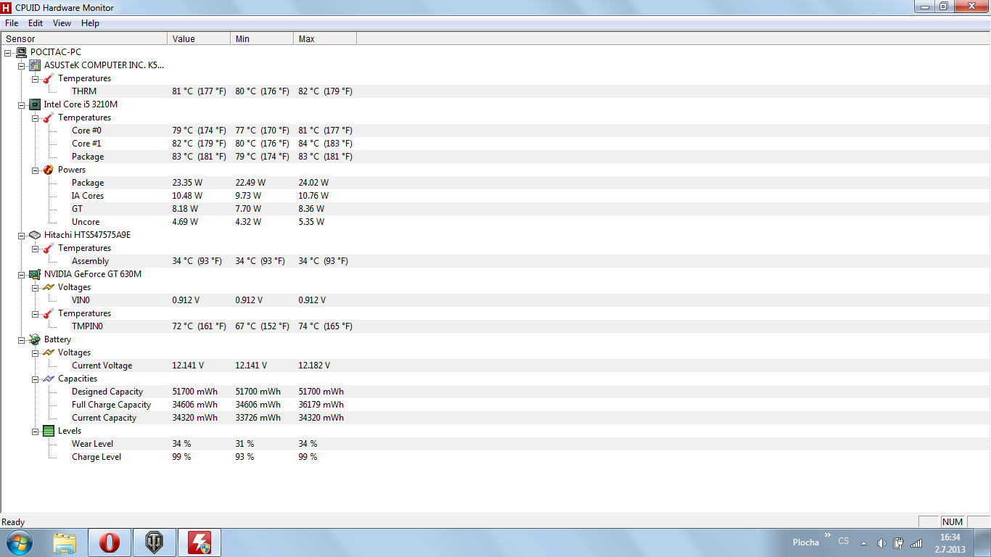This screenshot has height=557, width=991.
Task: Click the thermometer icon under Hitachi drive
Action: [x=49, y=248]
